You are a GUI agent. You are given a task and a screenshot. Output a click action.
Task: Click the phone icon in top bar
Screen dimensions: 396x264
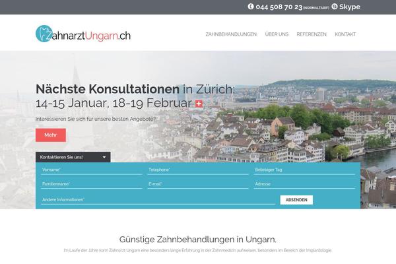click(251, 7)
